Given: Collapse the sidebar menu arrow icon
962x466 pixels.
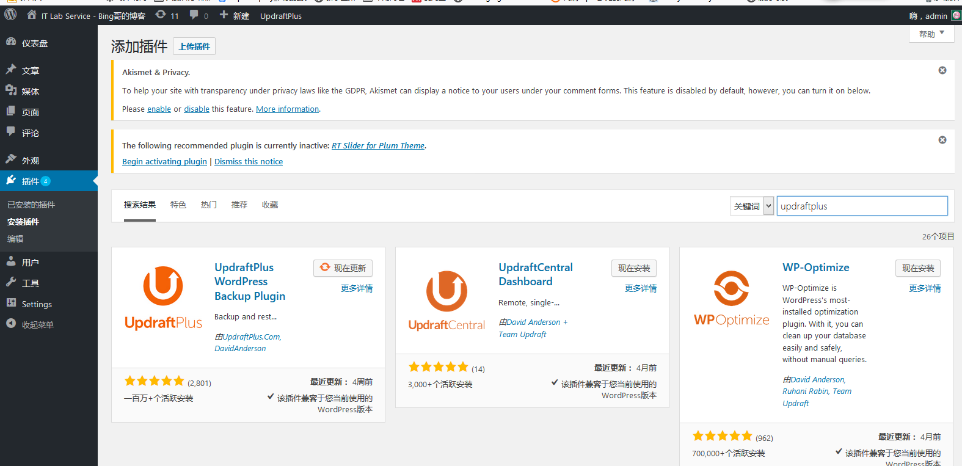Looking at the screenshot, I should click(11, 324).
